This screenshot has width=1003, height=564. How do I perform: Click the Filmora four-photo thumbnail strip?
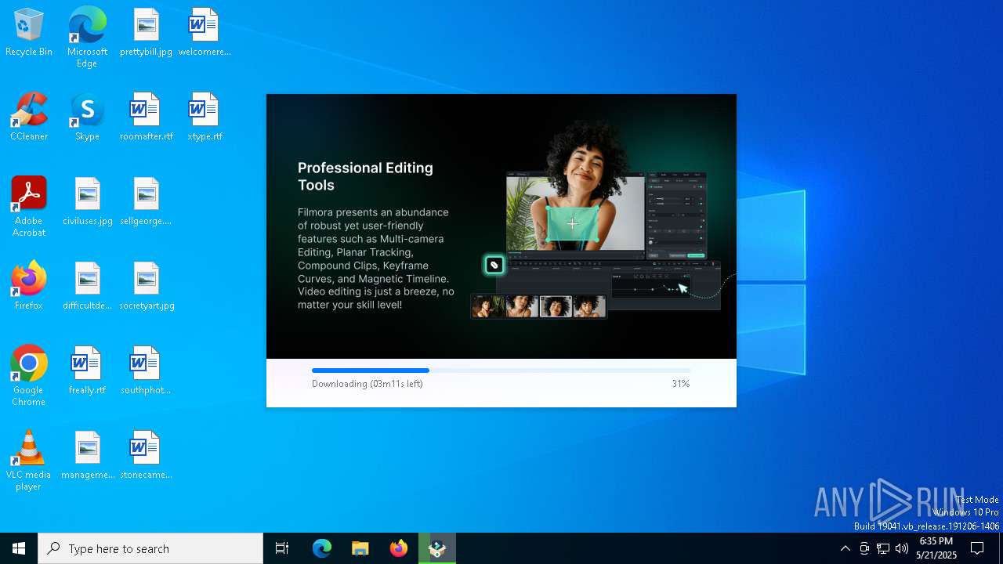538,306
